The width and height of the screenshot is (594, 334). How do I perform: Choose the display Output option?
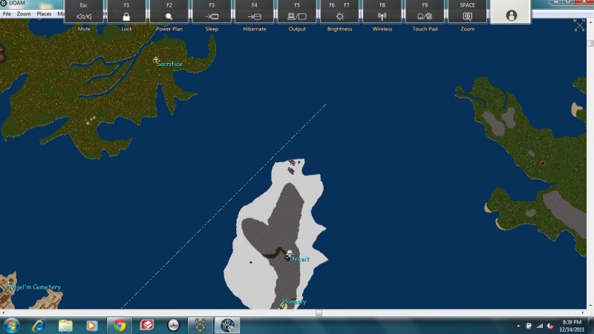click(297, 16)
